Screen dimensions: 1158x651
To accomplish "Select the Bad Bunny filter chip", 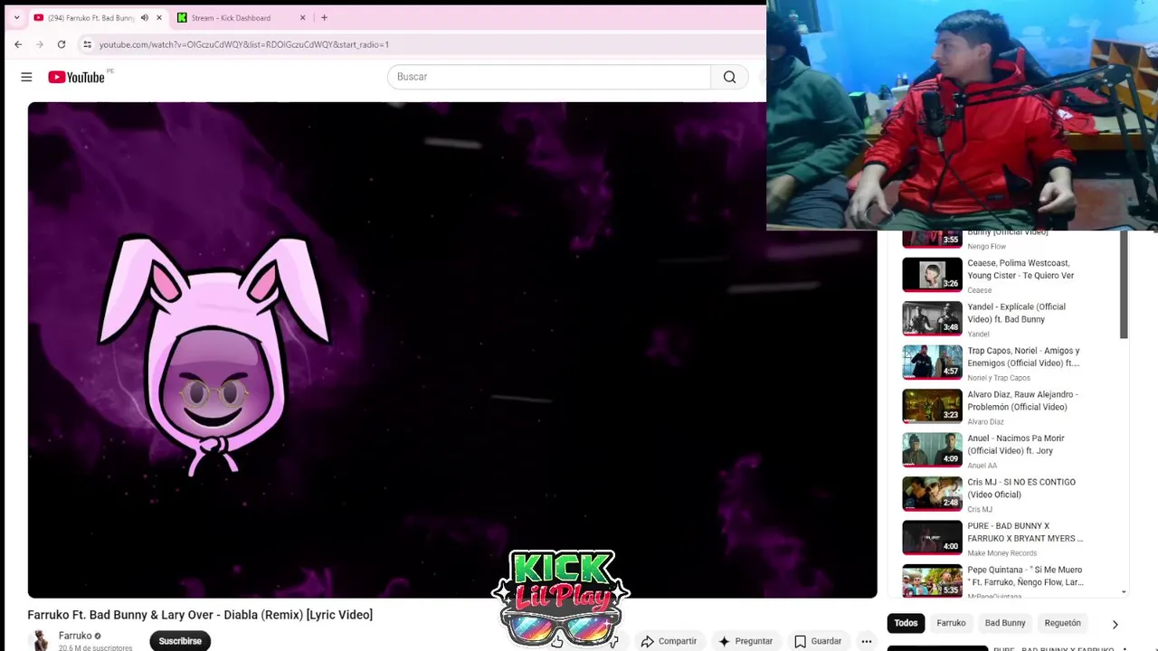I will tap(1005, 623).
